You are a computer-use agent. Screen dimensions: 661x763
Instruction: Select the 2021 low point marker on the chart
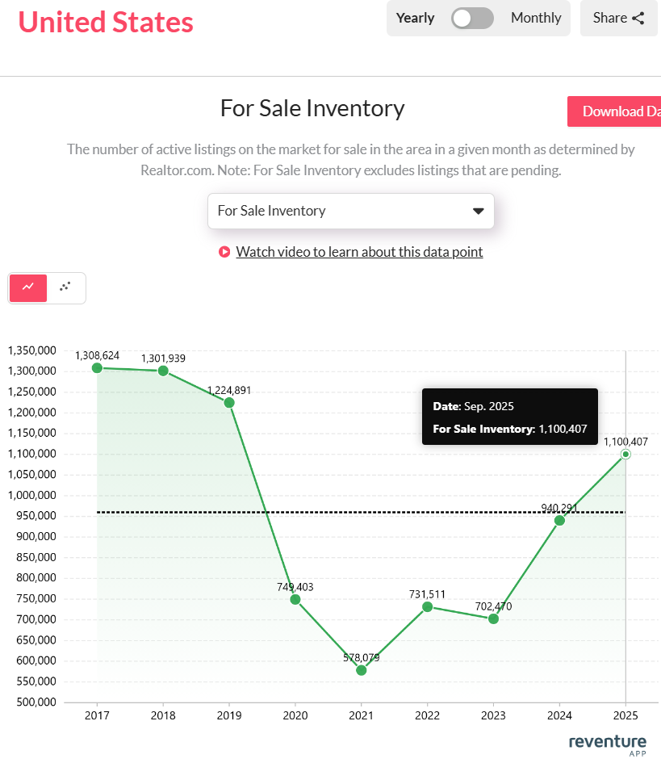click(x=361, y=669)
